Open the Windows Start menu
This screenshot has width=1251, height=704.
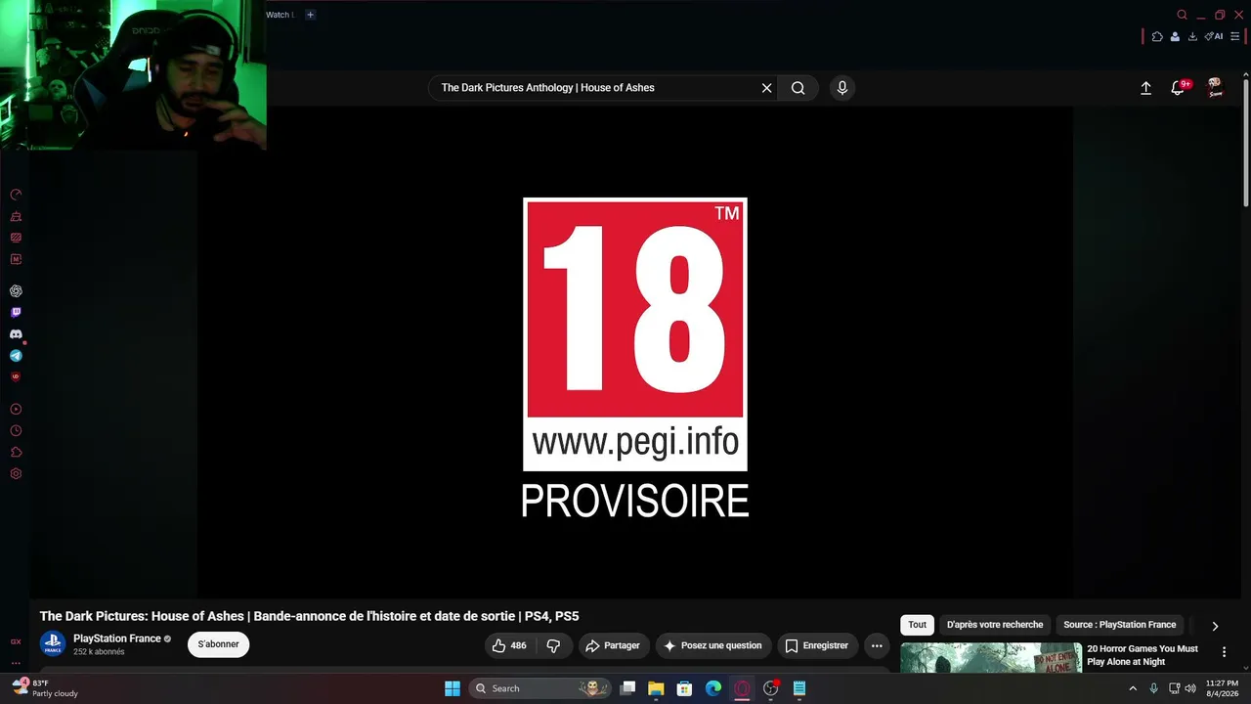(x=453, y=688)
